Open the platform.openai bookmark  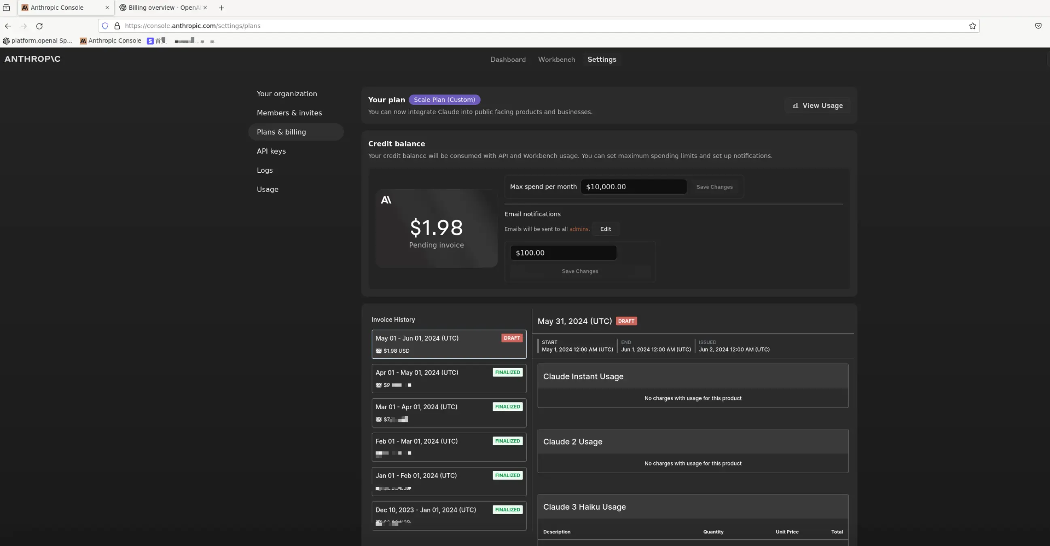38,41
